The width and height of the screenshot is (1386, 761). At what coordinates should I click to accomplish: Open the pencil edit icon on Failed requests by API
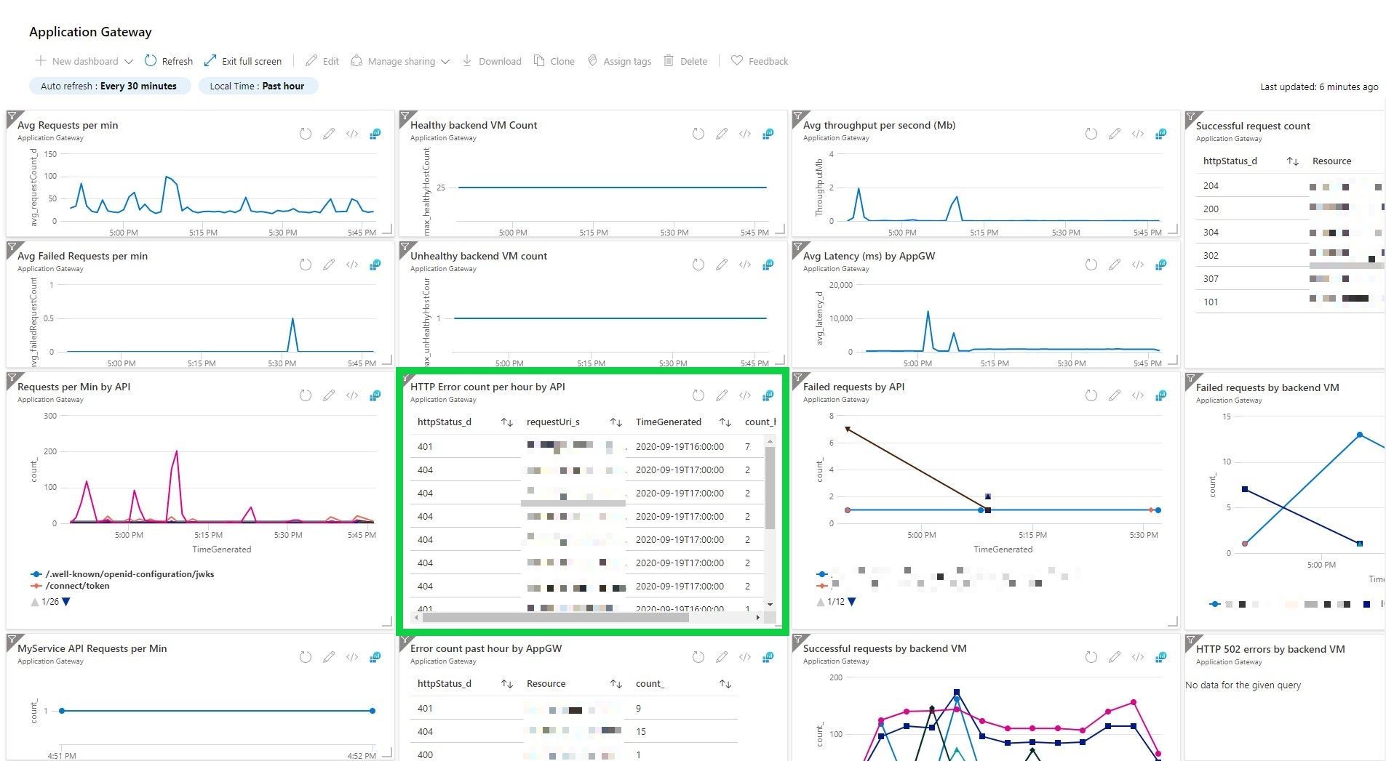(x=1115, y=395)
